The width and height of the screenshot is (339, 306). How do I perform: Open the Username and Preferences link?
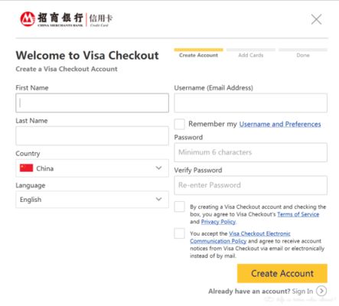click(280, 124)
